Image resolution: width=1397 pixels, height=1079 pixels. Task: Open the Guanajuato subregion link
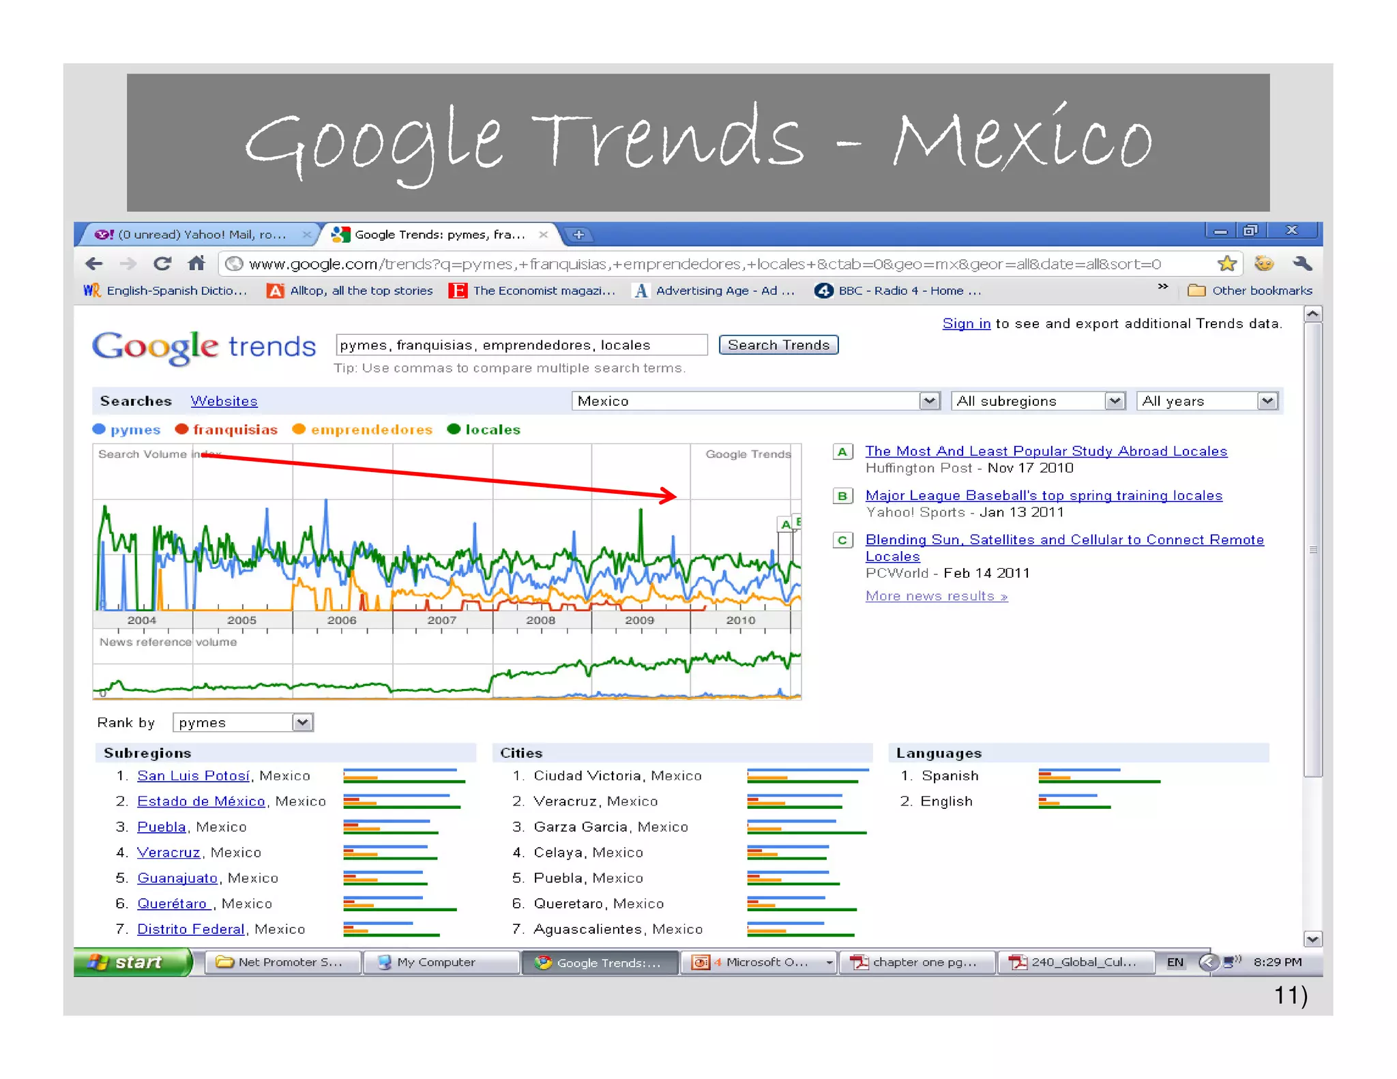[x=177, y=878]
